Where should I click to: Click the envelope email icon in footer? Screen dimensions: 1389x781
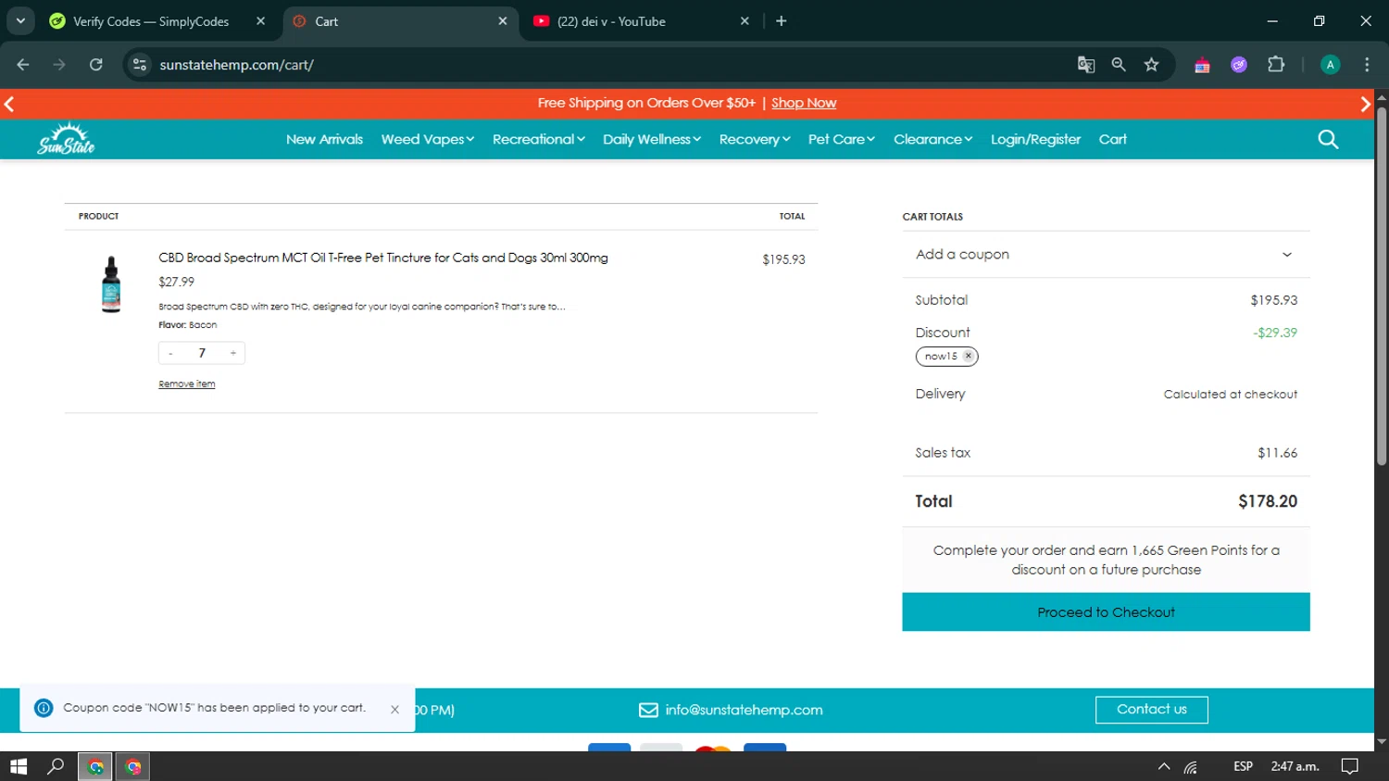(648, 710)
